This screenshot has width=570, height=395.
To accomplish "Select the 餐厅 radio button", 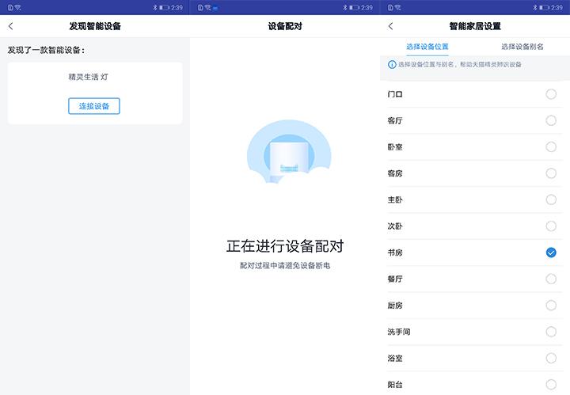I will click(551, 279).
